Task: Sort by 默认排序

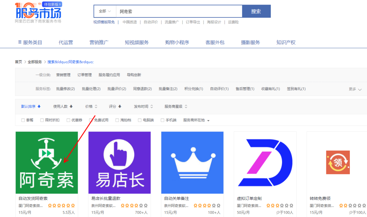Action: pos(31,107)
